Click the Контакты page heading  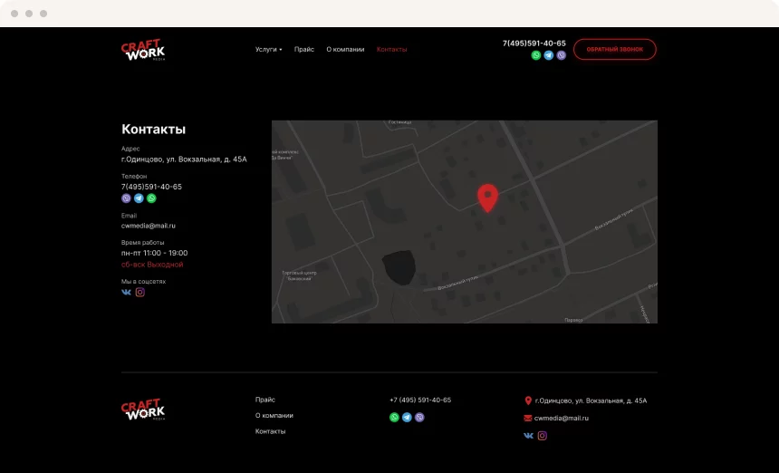[x=153, y=130]
